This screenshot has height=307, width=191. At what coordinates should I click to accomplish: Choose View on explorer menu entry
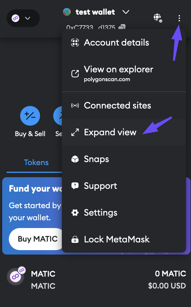tap(118, 73)
